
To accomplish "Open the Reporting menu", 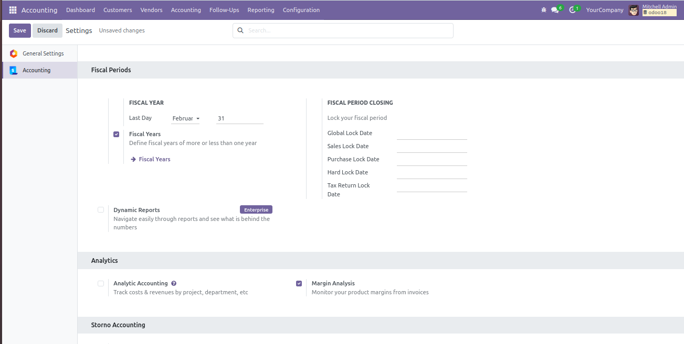I will point(260,10).
